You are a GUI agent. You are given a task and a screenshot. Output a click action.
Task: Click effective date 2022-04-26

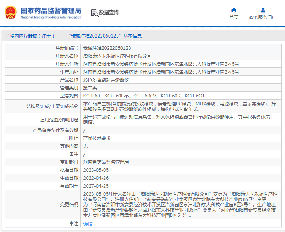click(x=96, y=178)
